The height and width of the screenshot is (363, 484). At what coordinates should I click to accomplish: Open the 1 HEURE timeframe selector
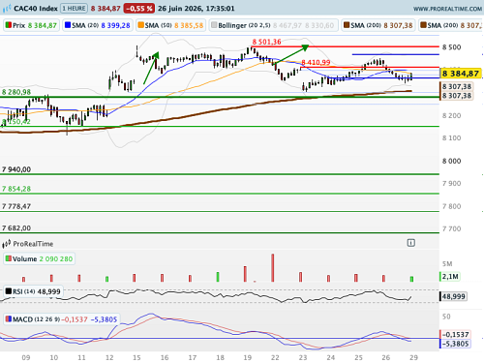(74, 9)
